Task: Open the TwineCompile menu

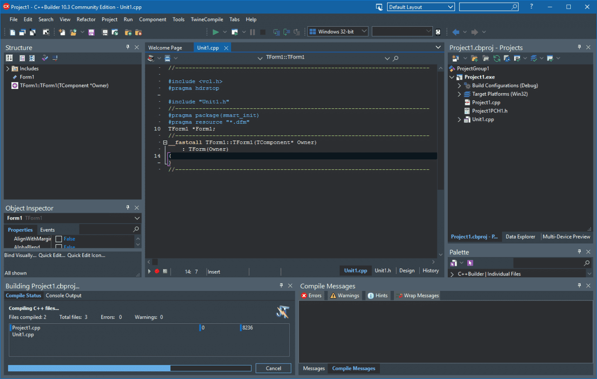Action: pos(207,19)
